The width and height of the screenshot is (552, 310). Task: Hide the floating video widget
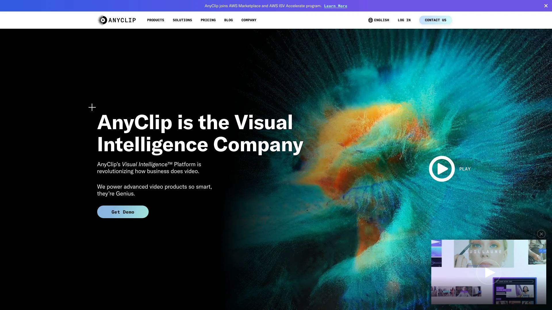click(x=541, y=234)
